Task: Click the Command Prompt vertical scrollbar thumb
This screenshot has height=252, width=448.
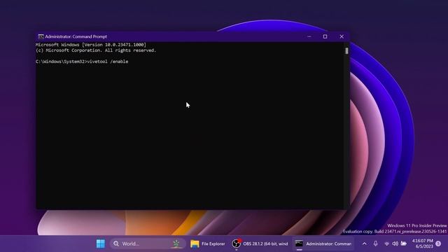Action: (x=346, y=51)
